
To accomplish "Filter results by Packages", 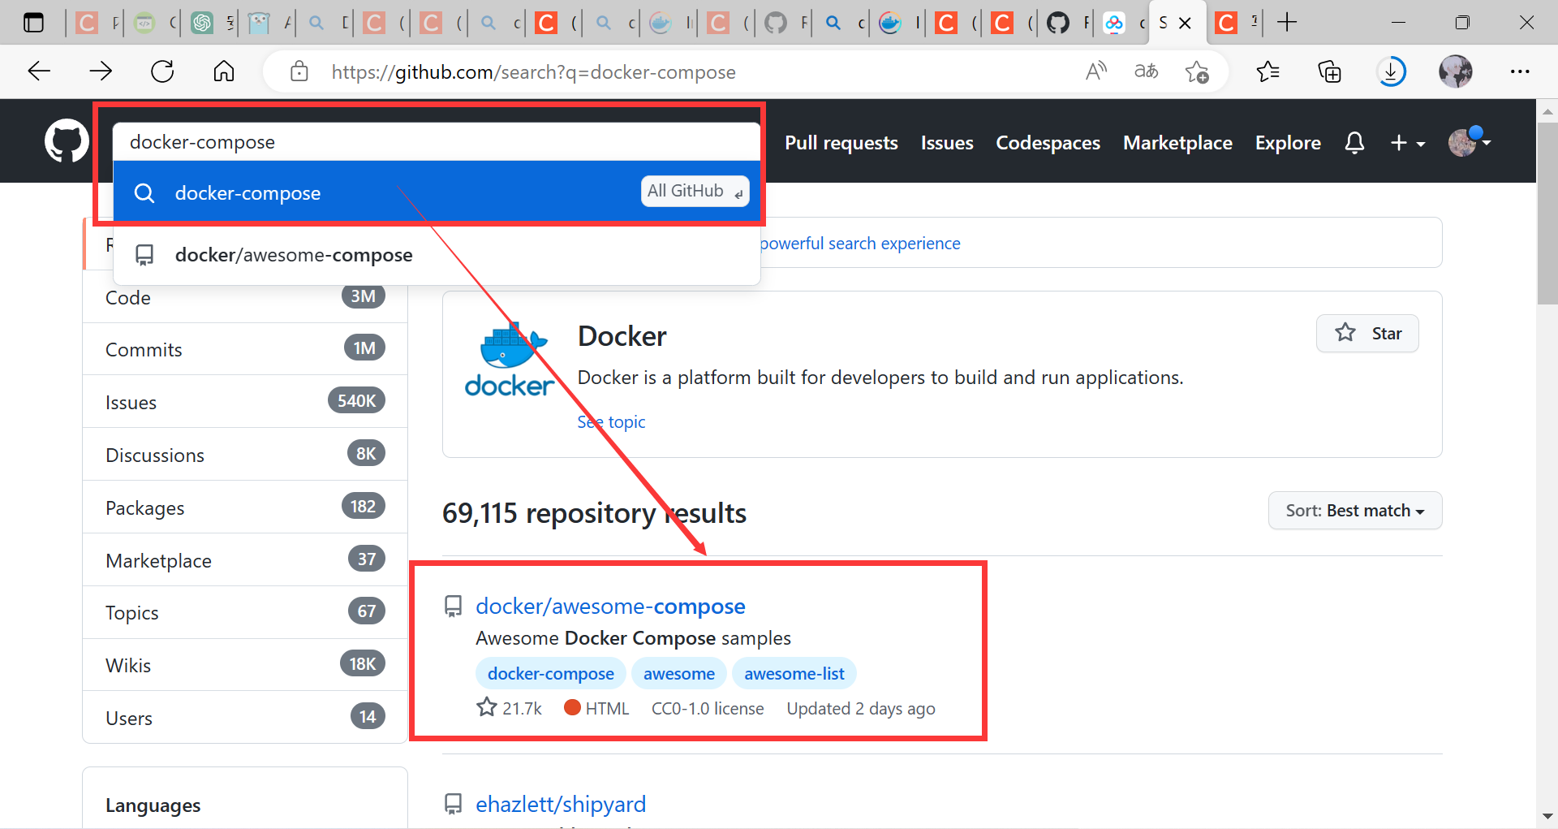I will pos(245,507).
